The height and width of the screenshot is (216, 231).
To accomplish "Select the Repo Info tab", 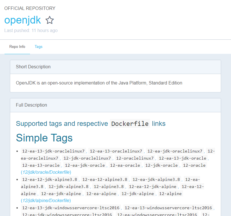I will click(17, 47).
